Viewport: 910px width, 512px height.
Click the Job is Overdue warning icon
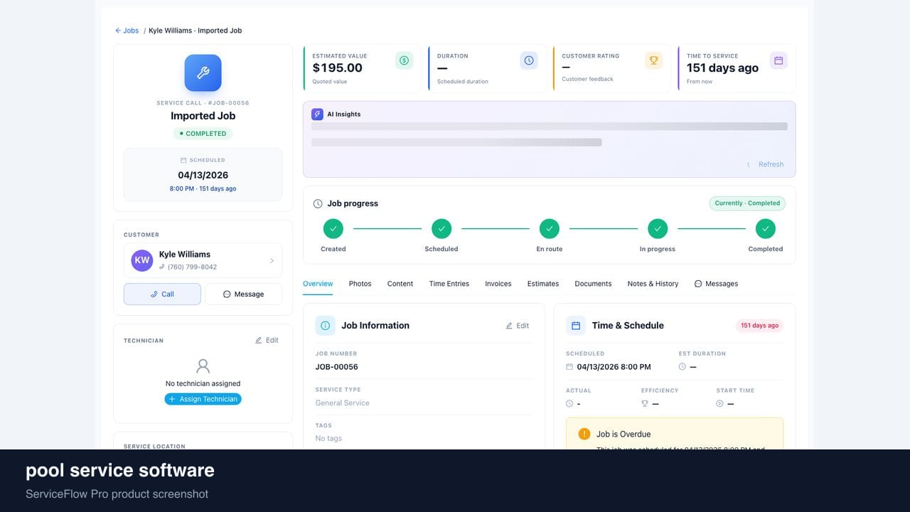coord(584,434)
